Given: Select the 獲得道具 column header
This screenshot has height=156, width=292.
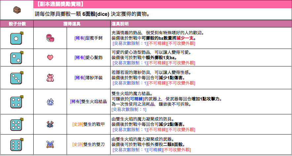Looking at the screenshot, I should click(72, 24).
